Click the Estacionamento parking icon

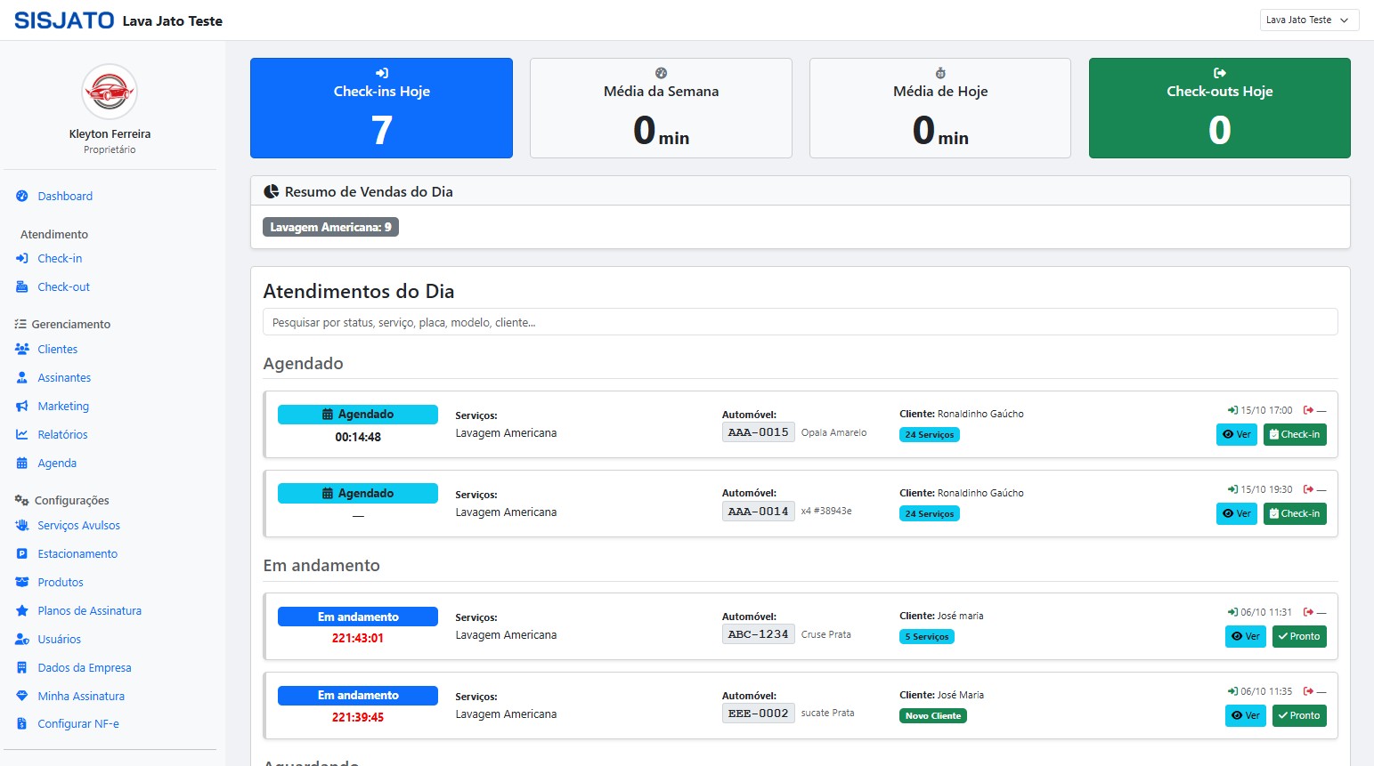[22, 554]
